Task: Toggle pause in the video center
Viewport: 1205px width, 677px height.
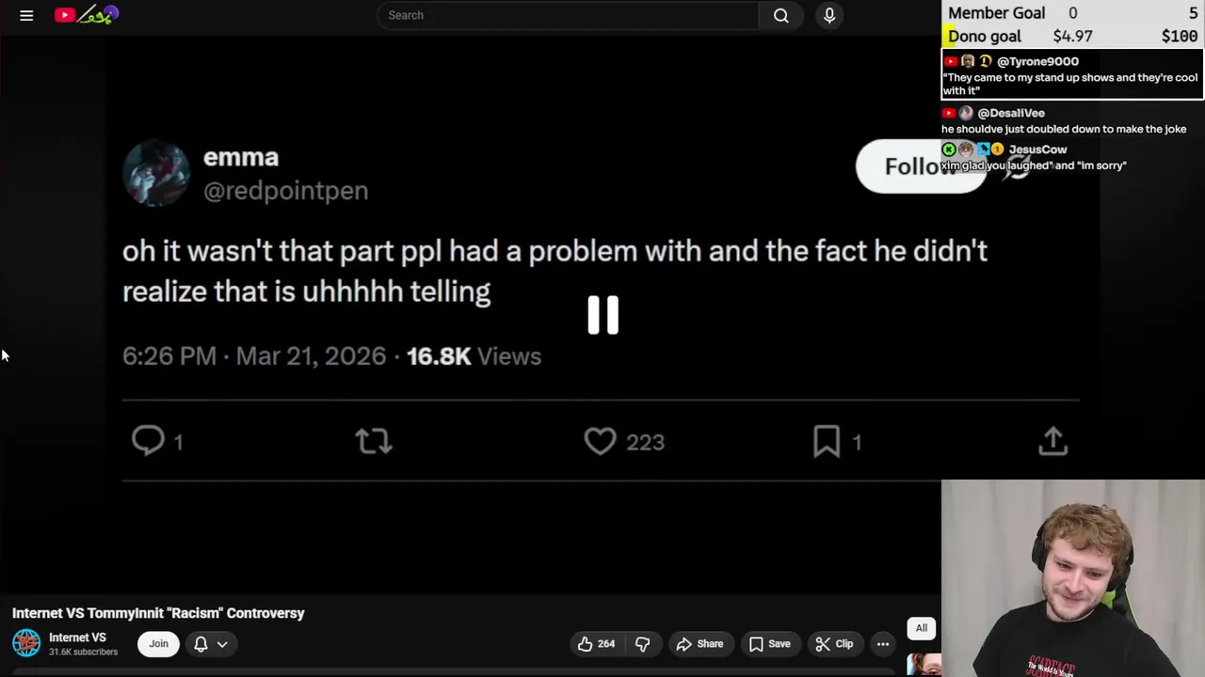Action: coord(602,315)
